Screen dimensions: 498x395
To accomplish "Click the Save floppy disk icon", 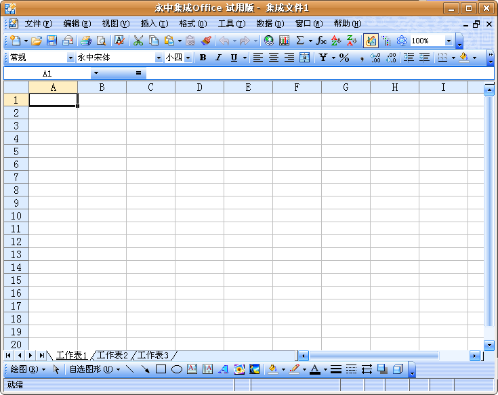I will [51, 41].
